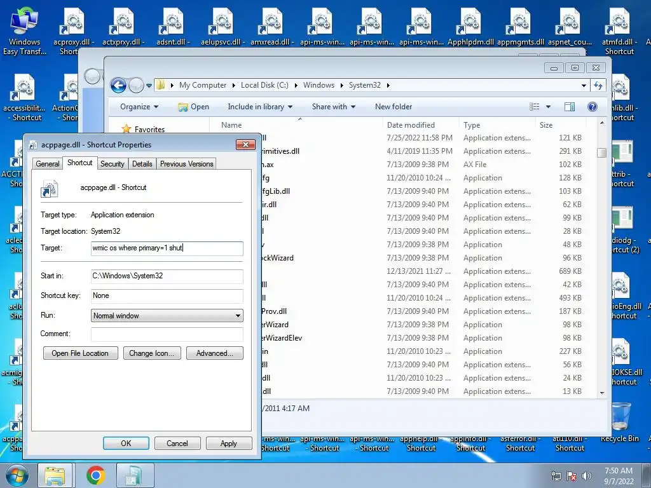Launch Google Chrome from taskbar

(95, 475)
